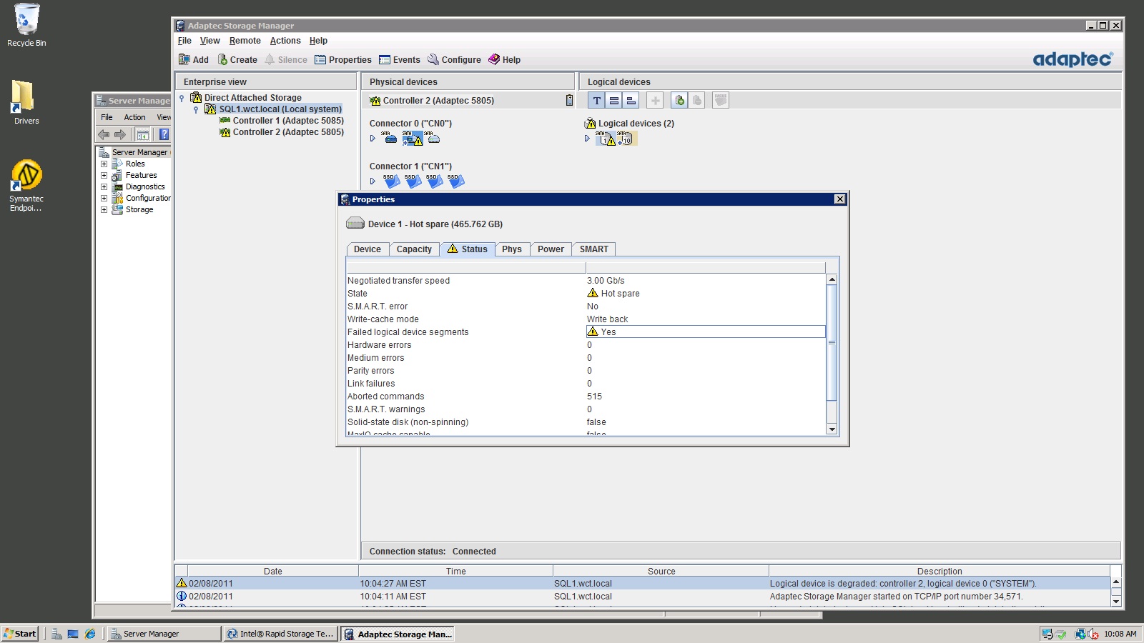Viewport: 1144px width, 643px height.
Task: Collapse Direct Attached Storage tree node
Action: click(x=182, y=98)
